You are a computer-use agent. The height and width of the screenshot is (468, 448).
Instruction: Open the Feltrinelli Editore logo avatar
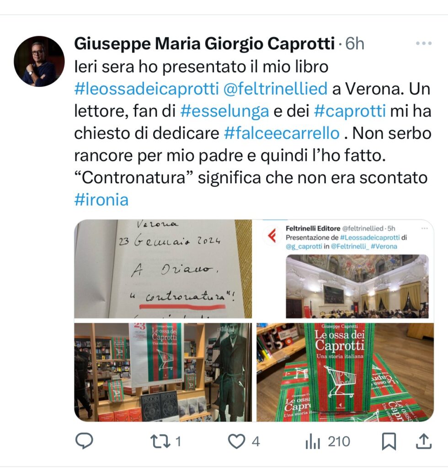272,236
